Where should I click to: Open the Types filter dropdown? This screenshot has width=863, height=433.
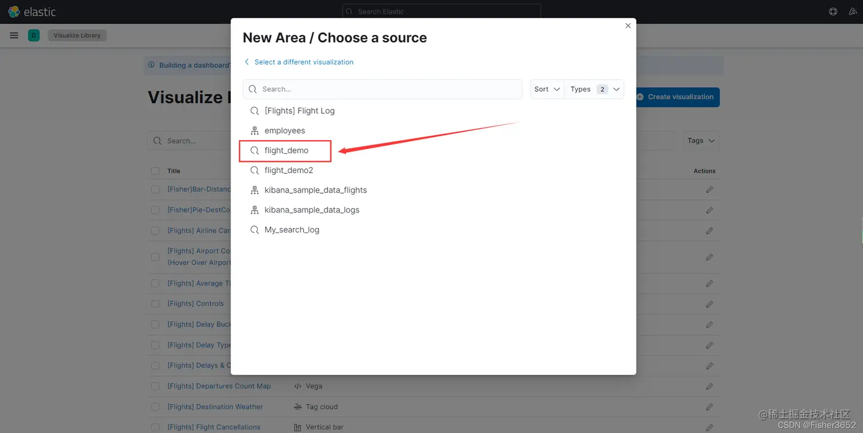[x=594, y=89]
